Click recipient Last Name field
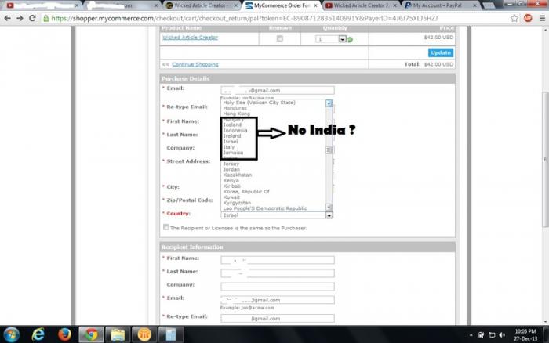Viewport: 549px width, 343px height. click(278, 273)
